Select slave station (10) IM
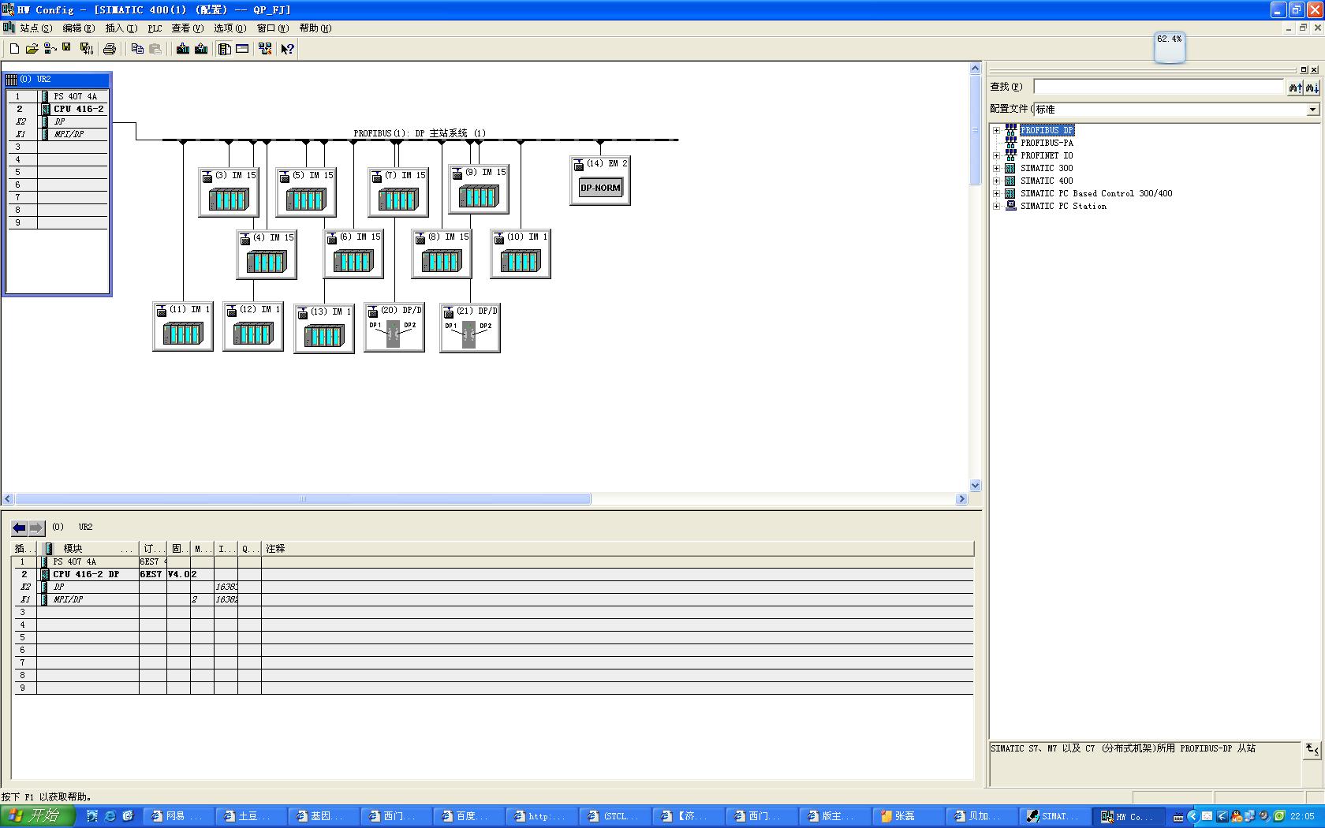The image size is (1325, 828). click(521, 253)
